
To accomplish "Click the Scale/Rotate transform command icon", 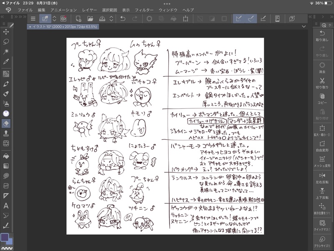I will (x=185, y=18).
